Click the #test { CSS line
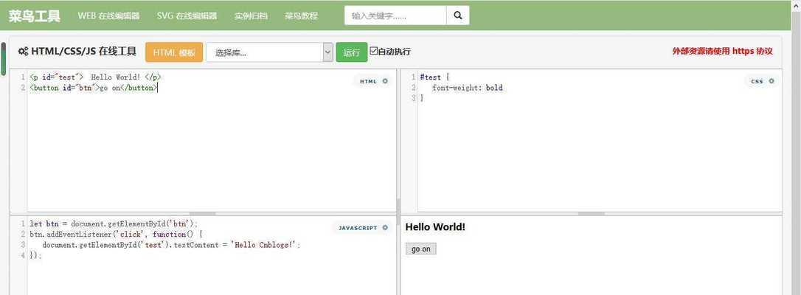 coord(434,77)
